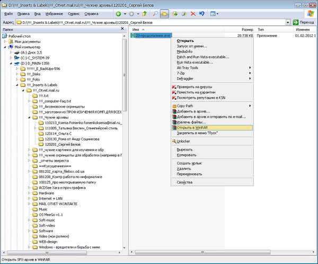Select Patch and Run Vista executable
The height and width of the screenshot is (264, 318).
(212, 57)
